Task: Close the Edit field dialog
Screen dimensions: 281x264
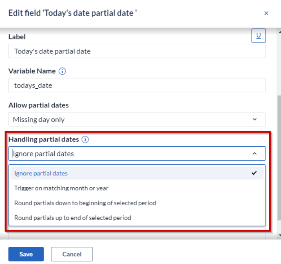Action: click(266, 13)
